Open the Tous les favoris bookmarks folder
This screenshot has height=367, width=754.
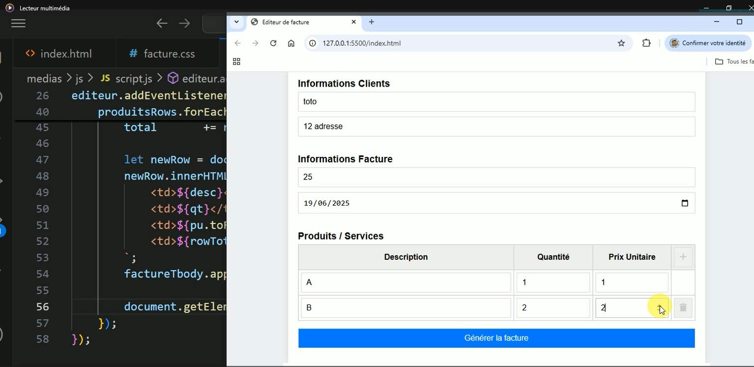click(734, 61)
